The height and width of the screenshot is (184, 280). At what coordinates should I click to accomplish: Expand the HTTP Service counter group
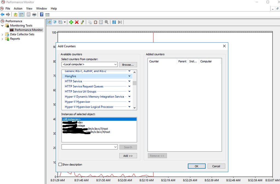click(x=130, y=81)
